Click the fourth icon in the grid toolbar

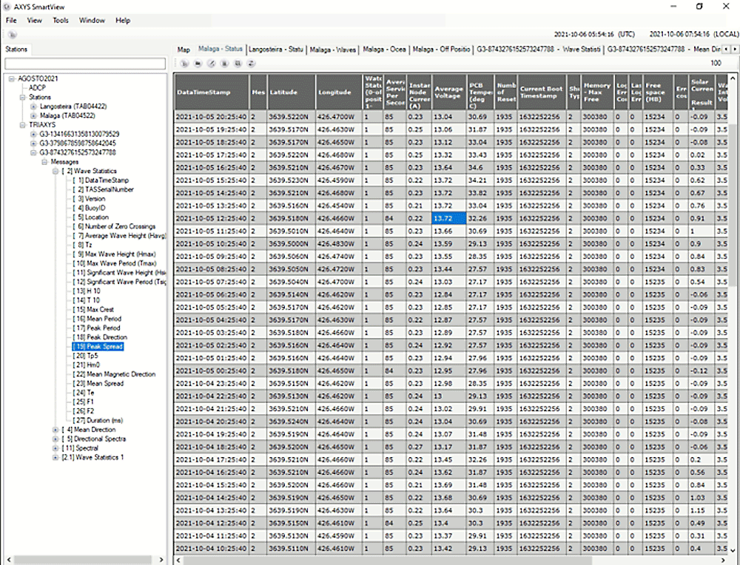pyautogui.click(x=224, y=64)
